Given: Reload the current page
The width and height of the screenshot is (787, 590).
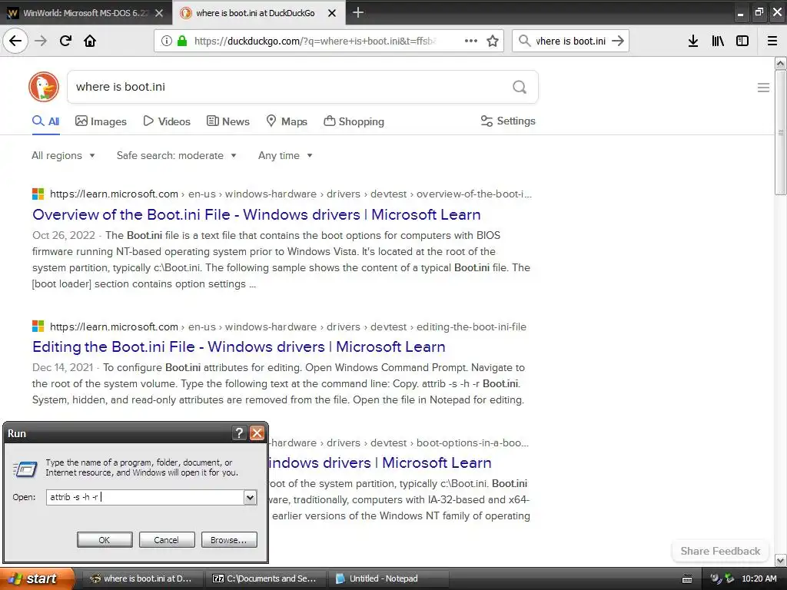Looking at the screenshot, I should (65, 41).
